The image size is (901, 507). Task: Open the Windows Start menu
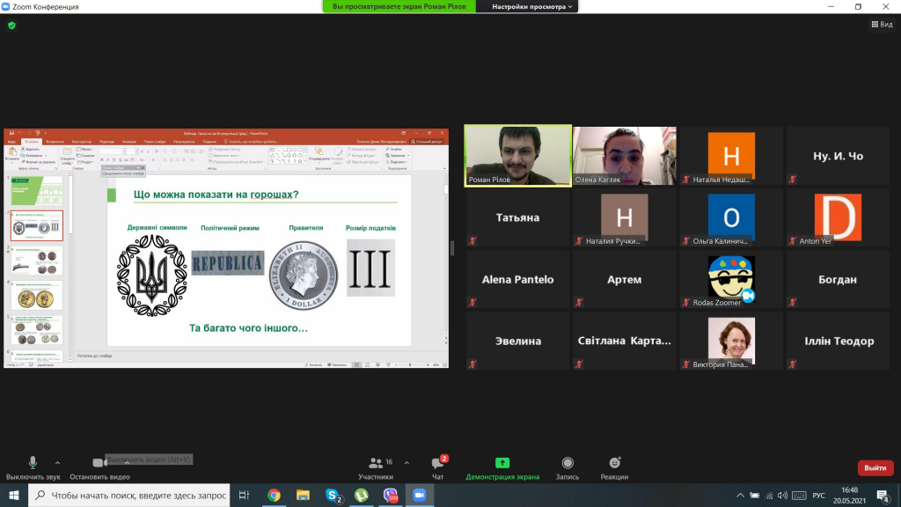(14, 495)
